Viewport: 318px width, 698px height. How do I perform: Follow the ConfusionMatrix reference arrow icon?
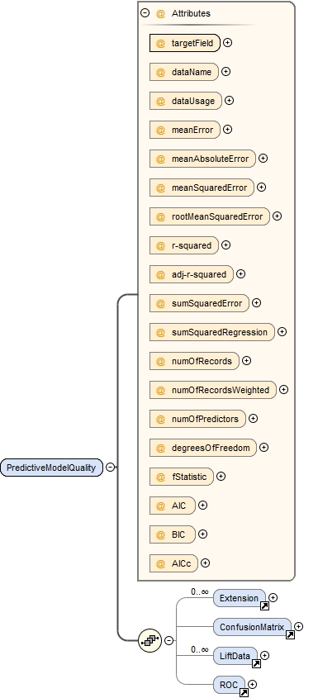pyautogui.click(x=290, y=634)
